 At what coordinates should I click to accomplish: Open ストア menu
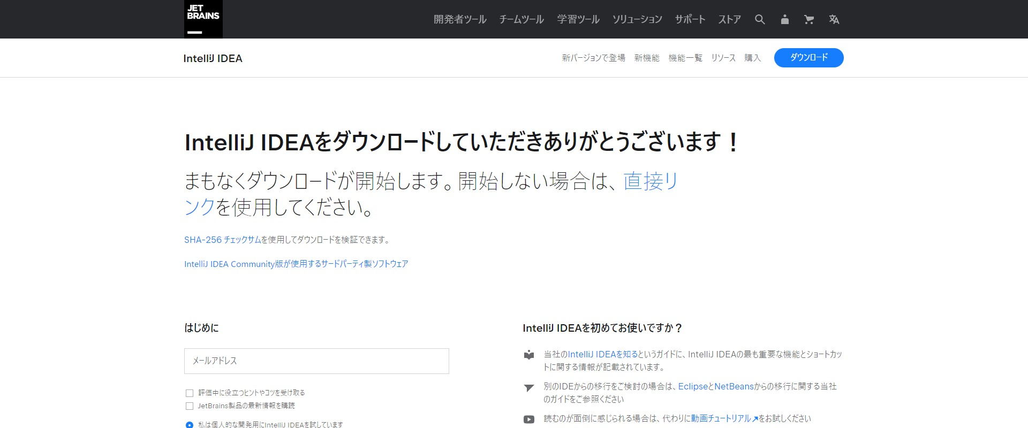click(x=730, y=20)
